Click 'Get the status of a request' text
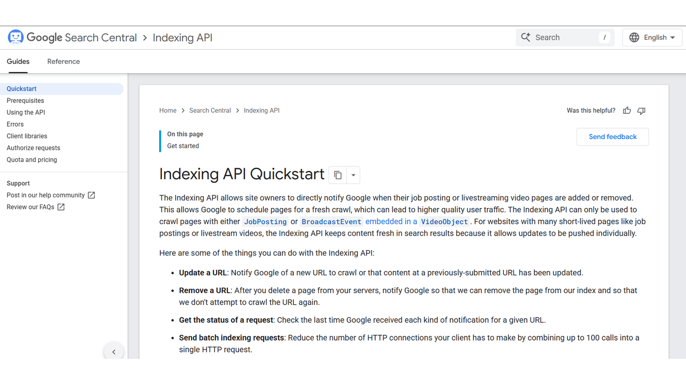 point(227,320)
